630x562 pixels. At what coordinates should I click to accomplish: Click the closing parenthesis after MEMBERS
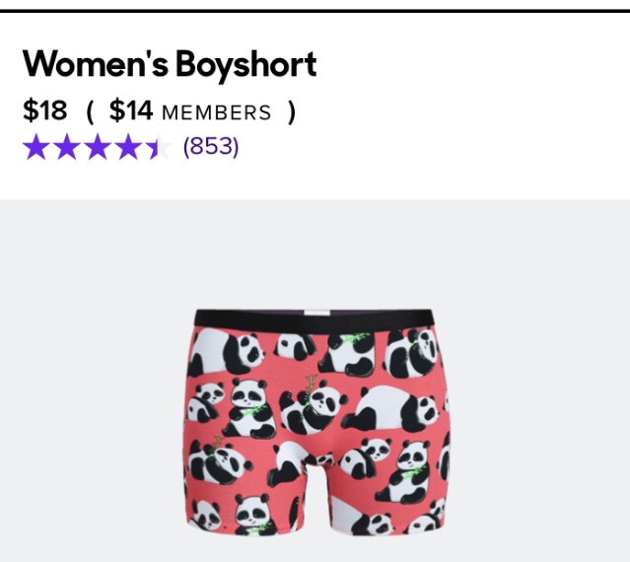[x=291, y=111]
